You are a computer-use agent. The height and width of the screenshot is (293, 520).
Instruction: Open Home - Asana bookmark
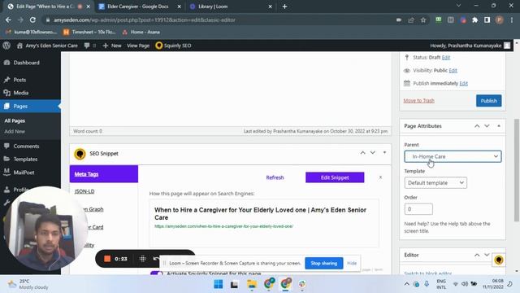click(141, 32)
